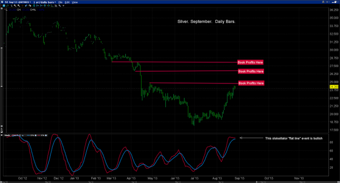Expand the 1 yr/daily bars period dropdown
The width and height of the screenshot is (340, 183).
(x=54, y=2)
